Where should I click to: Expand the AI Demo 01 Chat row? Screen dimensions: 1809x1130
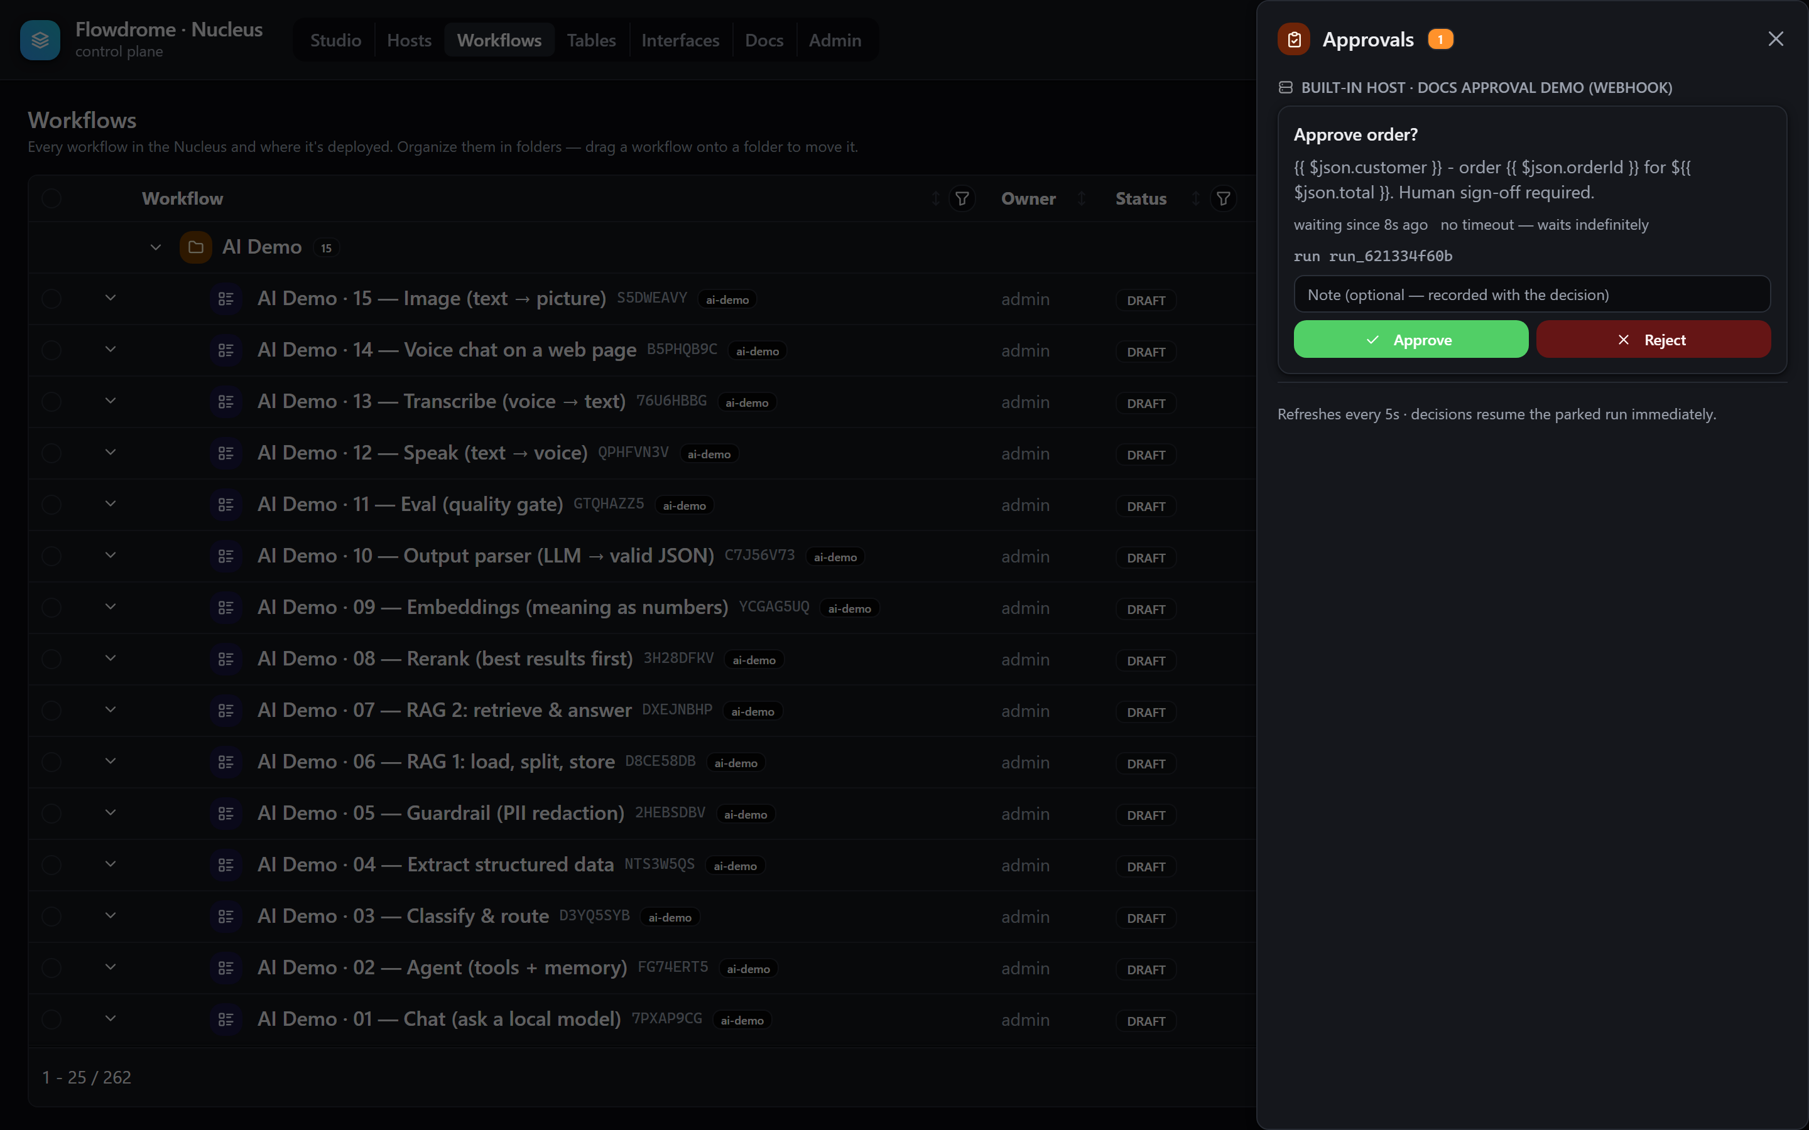click(111, 1020)
